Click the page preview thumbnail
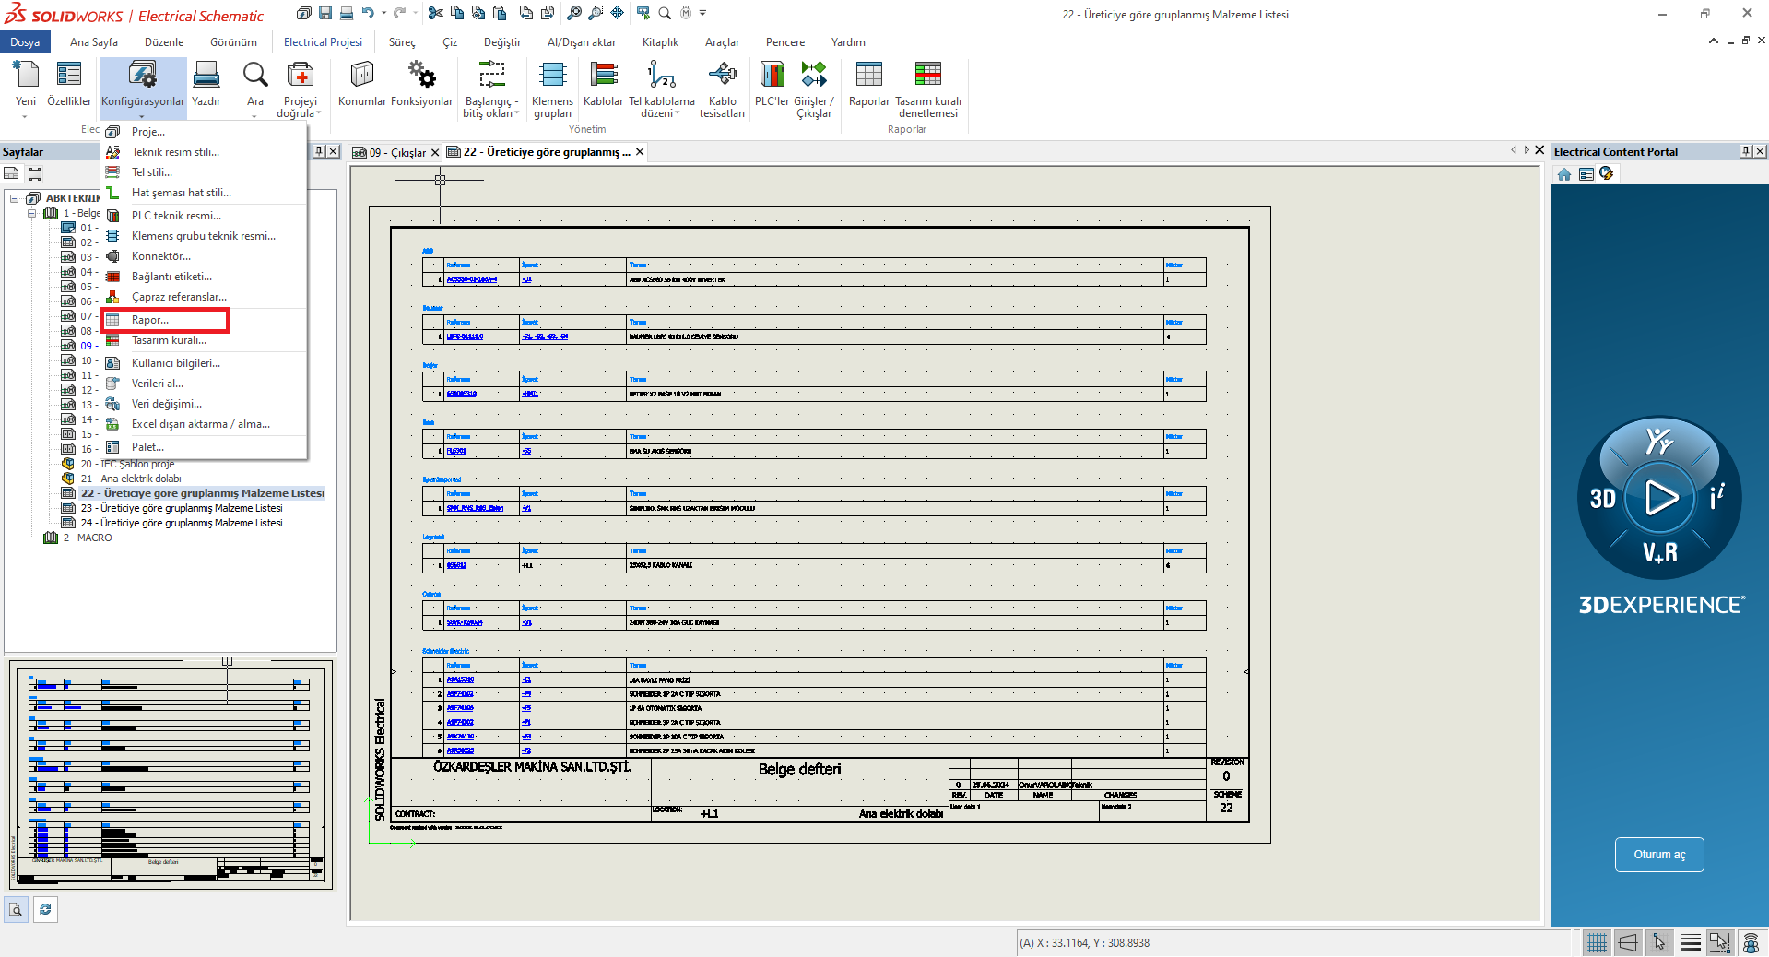The height and width of the screenshot is (957, 1769). pyautogui.click(x=171, y=774)
